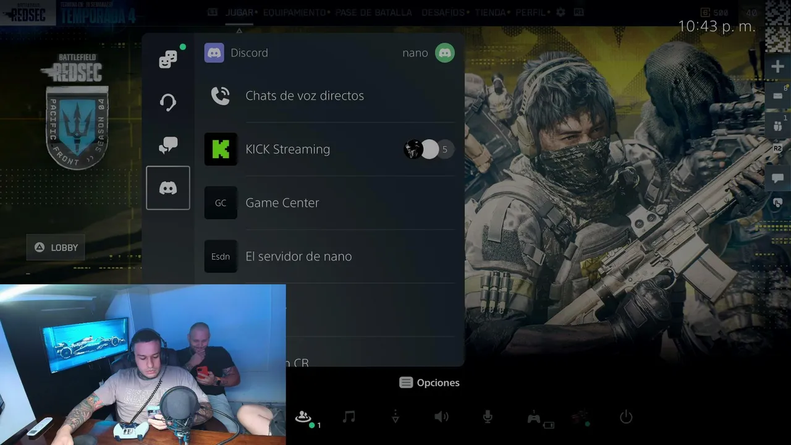
Task: Open the in-game chat bubble icon
Action: (x=778, y=179)
